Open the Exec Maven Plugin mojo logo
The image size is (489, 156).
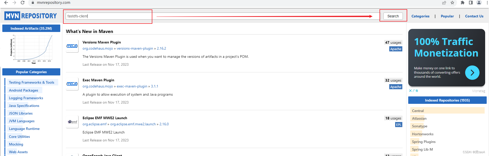[x=72, y=84]
